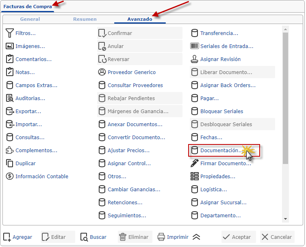Screen dimensions: 306x247
Task: Switch to the Resumen tab
Action: click(85, 19)
